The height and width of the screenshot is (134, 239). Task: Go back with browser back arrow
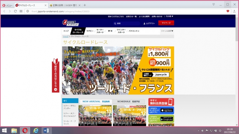tap(4, 11)
